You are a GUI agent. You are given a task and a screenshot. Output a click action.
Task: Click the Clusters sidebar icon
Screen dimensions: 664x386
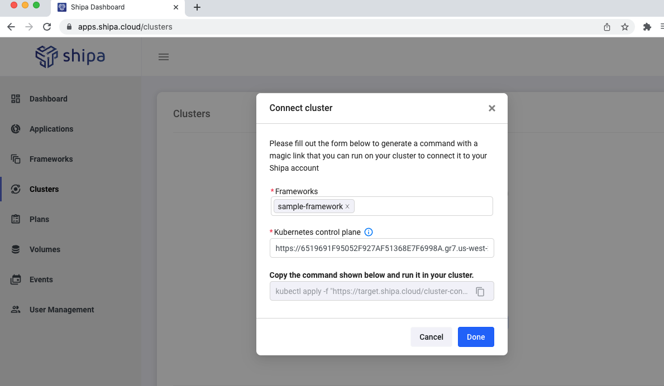[x=16, y=189]
